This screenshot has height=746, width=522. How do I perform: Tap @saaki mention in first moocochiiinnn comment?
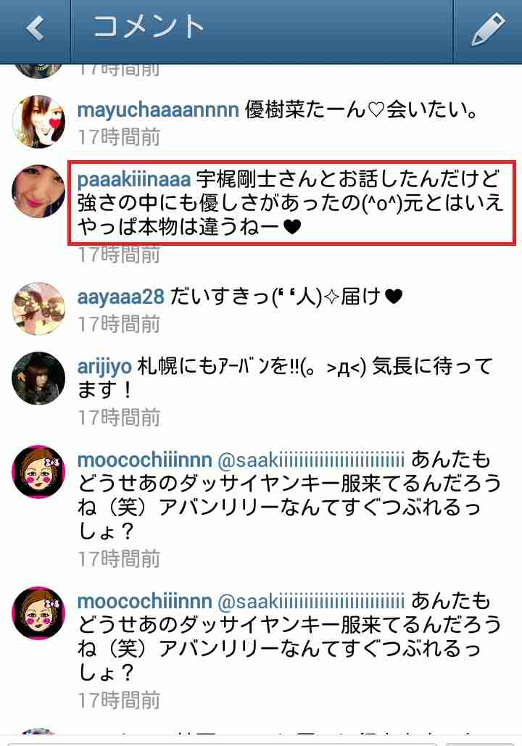click(x=311, y=460)
